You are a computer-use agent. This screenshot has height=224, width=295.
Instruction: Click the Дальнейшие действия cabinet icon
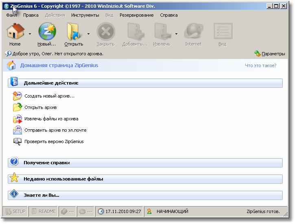14,82
